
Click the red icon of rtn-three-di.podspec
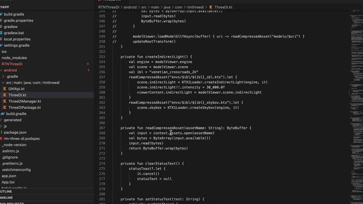point(1,139)
